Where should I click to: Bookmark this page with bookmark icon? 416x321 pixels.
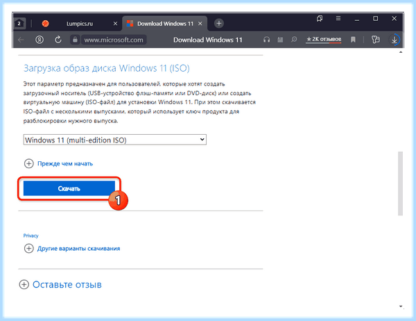coord(353,40)
